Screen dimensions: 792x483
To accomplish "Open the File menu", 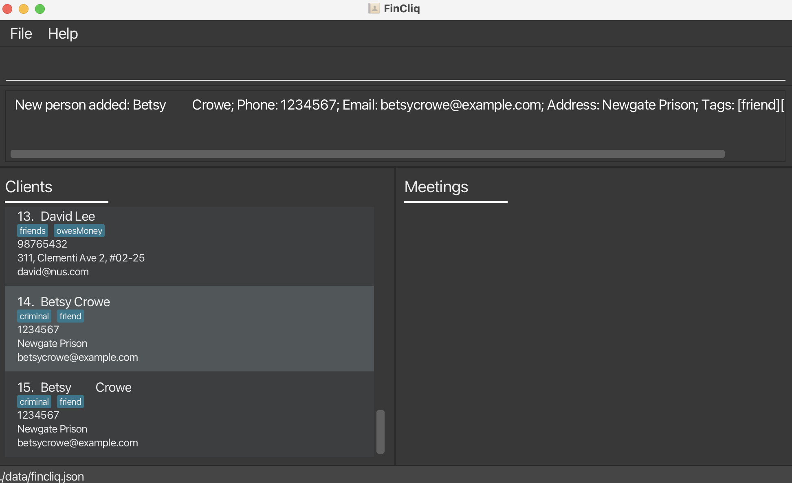I will (21, 33).
